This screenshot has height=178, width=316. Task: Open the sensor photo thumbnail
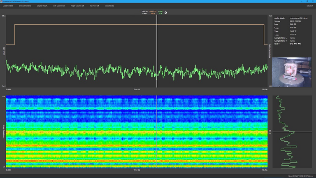pos(292,72)
